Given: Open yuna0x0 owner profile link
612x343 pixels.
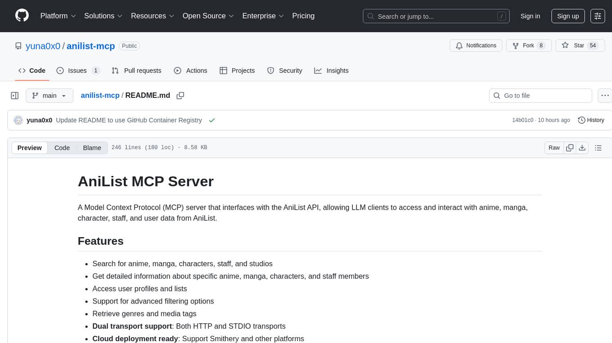Looking at the screenshot, I should (43, 46).
